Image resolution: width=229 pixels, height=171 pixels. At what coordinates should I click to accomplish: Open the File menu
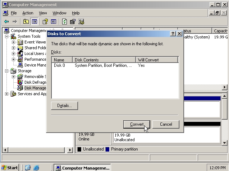14,13
